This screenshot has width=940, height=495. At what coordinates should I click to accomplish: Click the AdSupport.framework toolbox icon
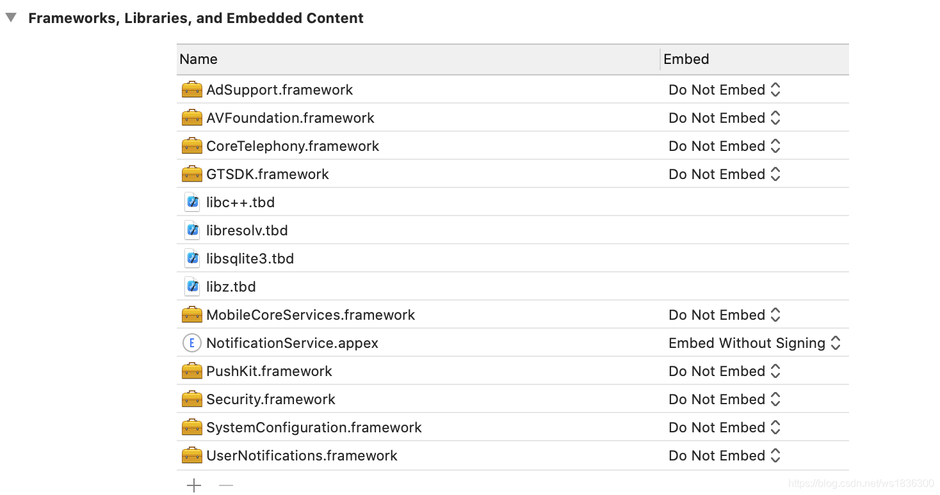192,90
